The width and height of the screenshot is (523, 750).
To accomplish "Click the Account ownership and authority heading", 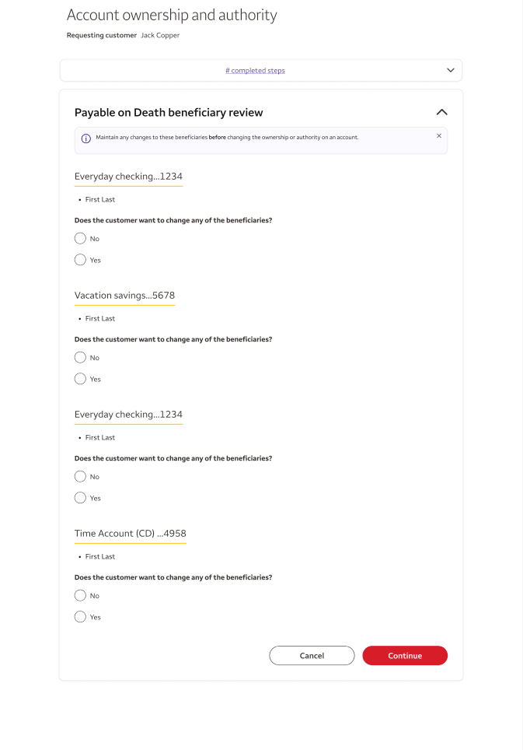I will tap(172, 15).
